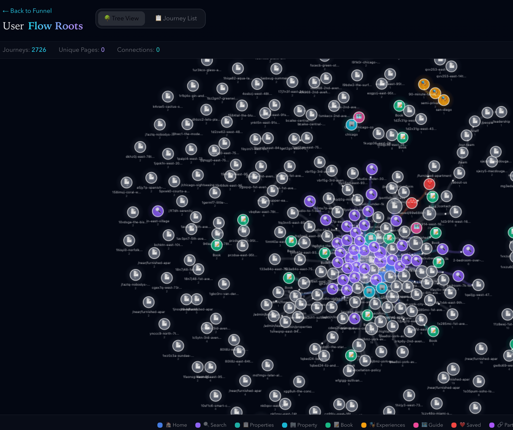Click the Search legend purple swatch

(198, 425)
